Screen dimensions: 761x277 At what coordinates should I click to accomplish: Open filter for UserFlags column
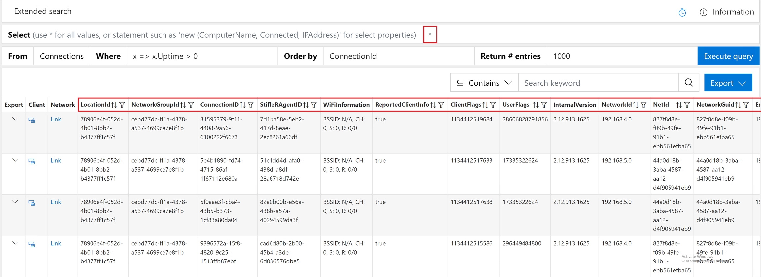click(x=544, y=105)
